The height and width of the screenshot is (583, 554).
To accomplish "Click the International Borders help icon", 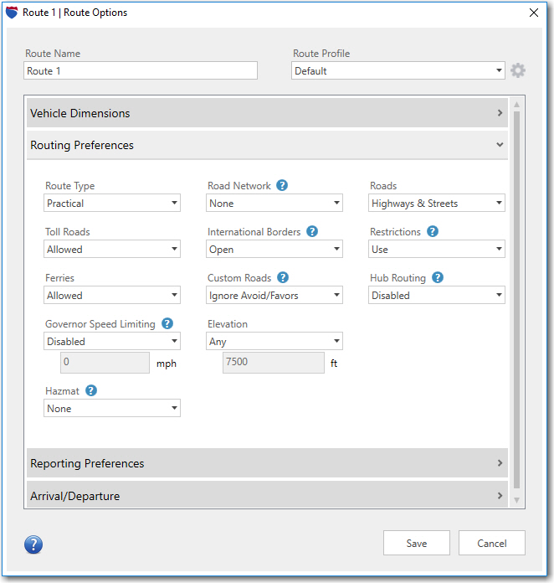I will pyautogui.click(x=312, y=231).
